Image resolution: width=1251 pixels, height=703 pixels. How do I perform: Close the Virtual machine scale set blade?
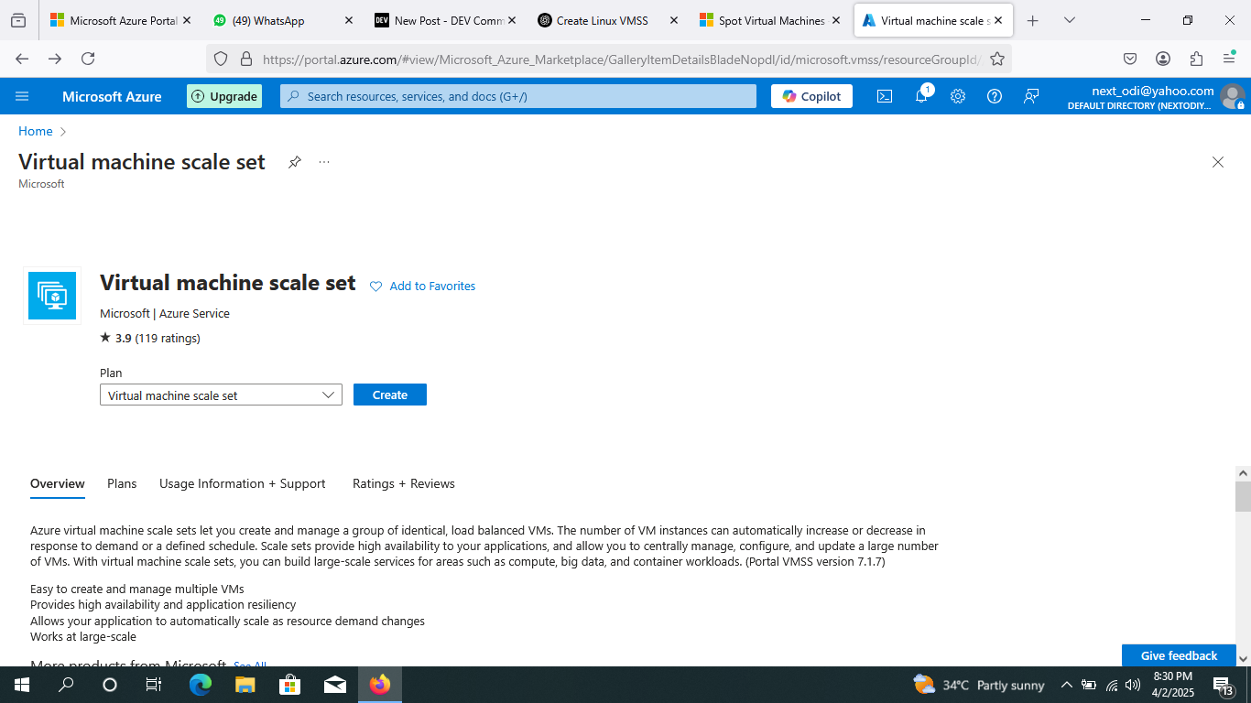coord(1218,162)
